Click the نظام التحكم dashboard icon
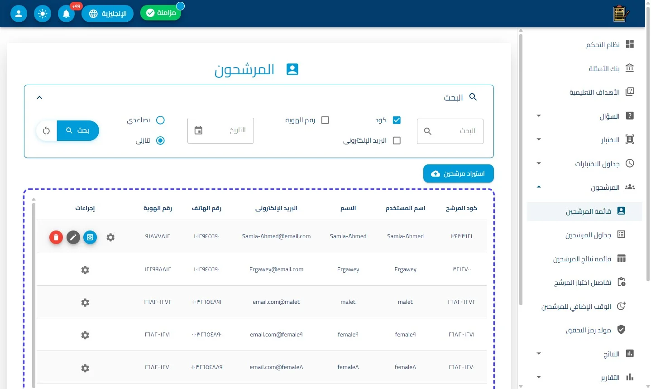This screenshot has height=389, width=651. tap(630, 44)
